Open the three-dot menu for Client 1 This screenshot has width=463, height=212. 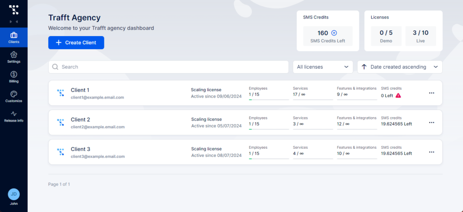431,93
